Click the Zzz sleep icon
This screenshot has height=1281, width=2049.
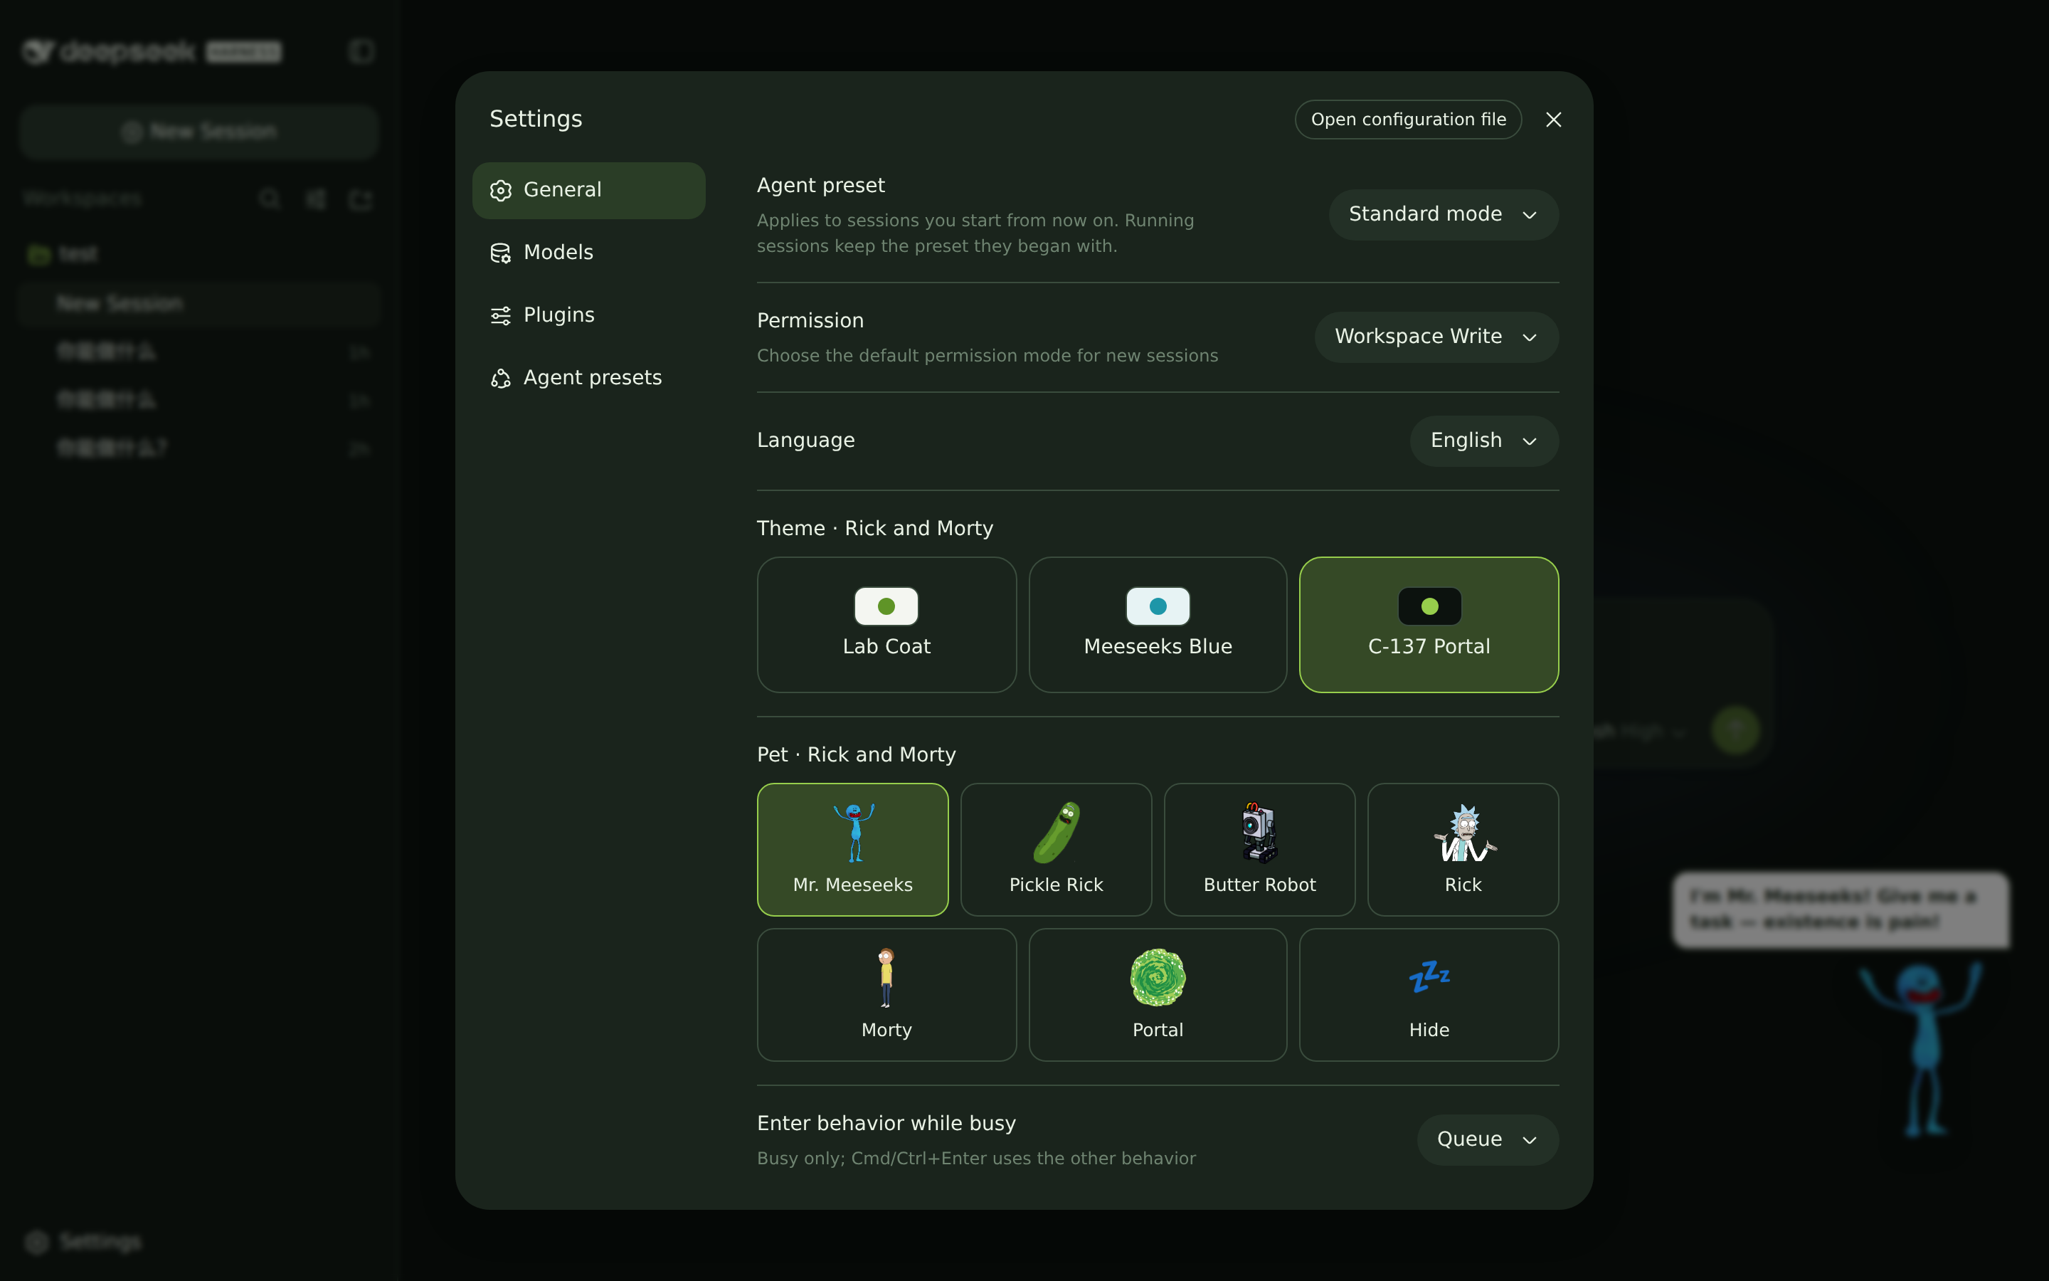coord(1429,977)
